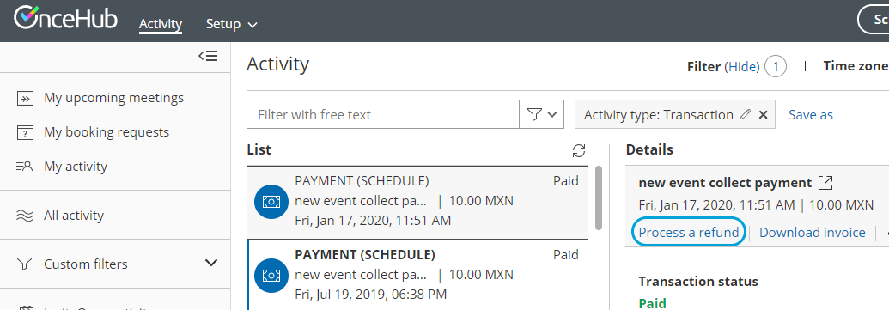Open My upcoming meetings
The image size is (889, 310).
(114, 98)
